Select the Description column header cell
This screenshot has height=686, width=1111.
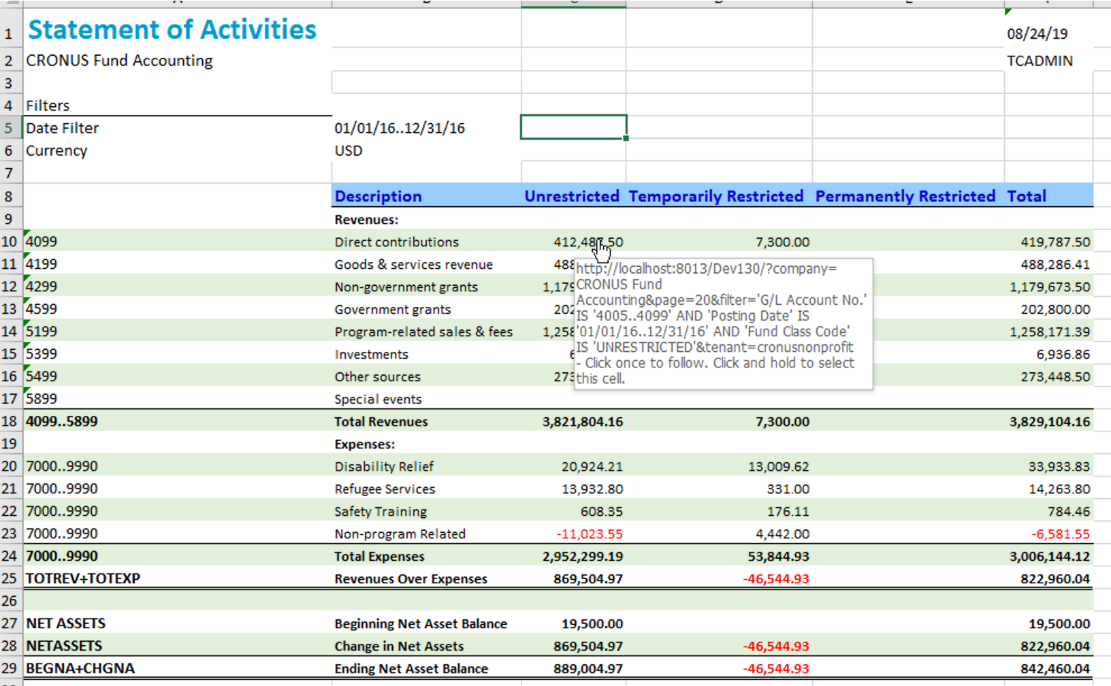coord(379,196)
